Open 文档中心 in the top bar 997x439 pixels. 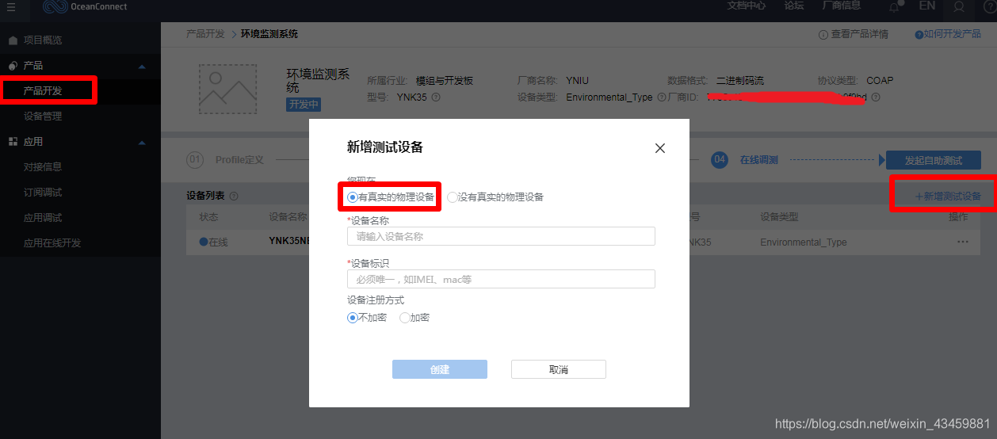pyautogui.click(x=747, y=6)
